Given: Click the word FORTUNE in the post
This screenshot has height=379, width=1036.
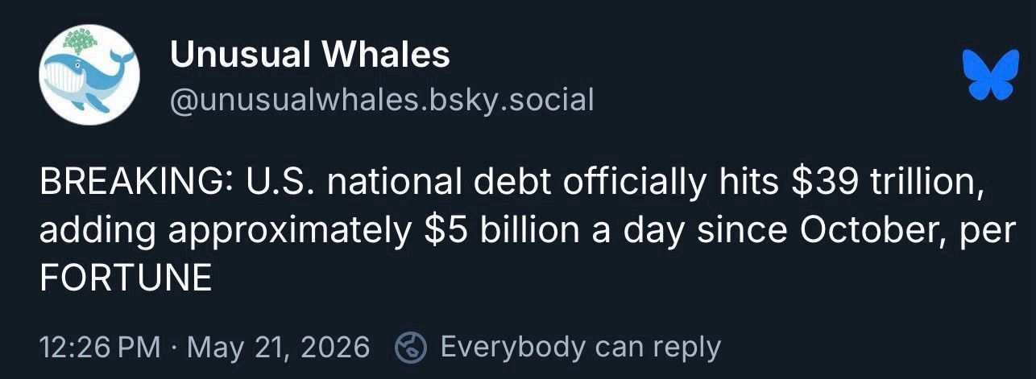Looking at the screenshot, I should [x=125, y=279].
